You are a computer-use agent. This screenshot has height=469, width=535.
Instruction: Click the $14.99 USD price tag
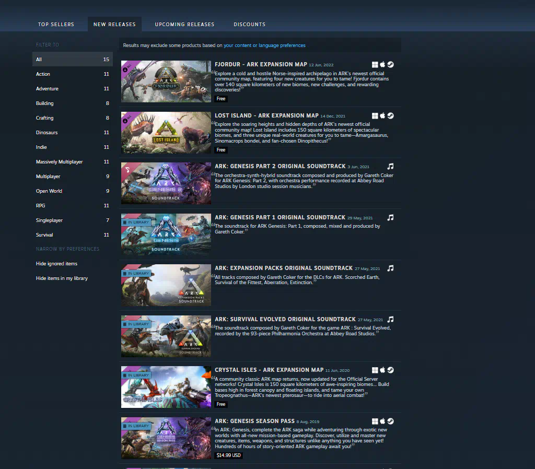click(x=229, y=455)
